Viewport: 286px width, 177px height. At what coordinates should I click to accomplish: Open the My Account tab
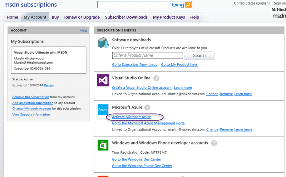point(35,17)
